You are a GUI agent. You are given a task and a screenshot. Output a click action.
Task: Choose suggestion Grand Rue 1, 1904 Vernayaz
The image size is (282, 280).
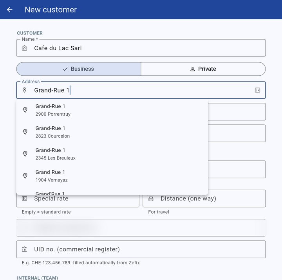coord(112,176)
